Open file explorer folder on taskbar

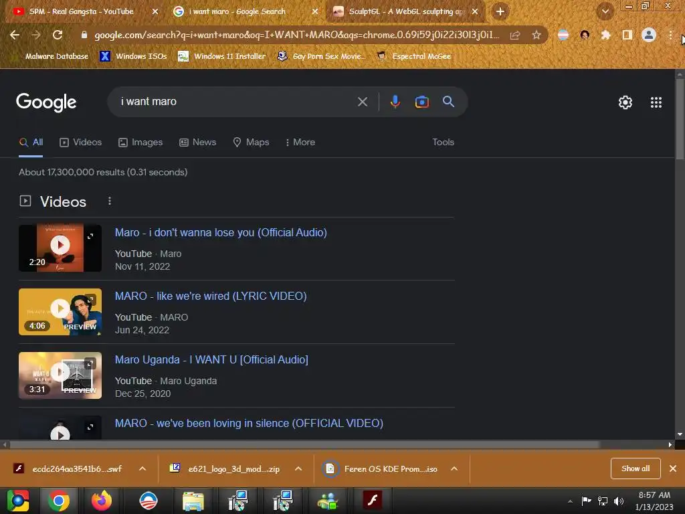pos(193,501)
